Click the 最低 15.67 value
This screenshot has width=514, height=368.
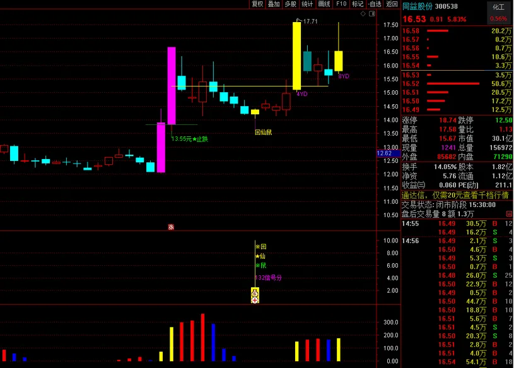(x=447, y=138)
